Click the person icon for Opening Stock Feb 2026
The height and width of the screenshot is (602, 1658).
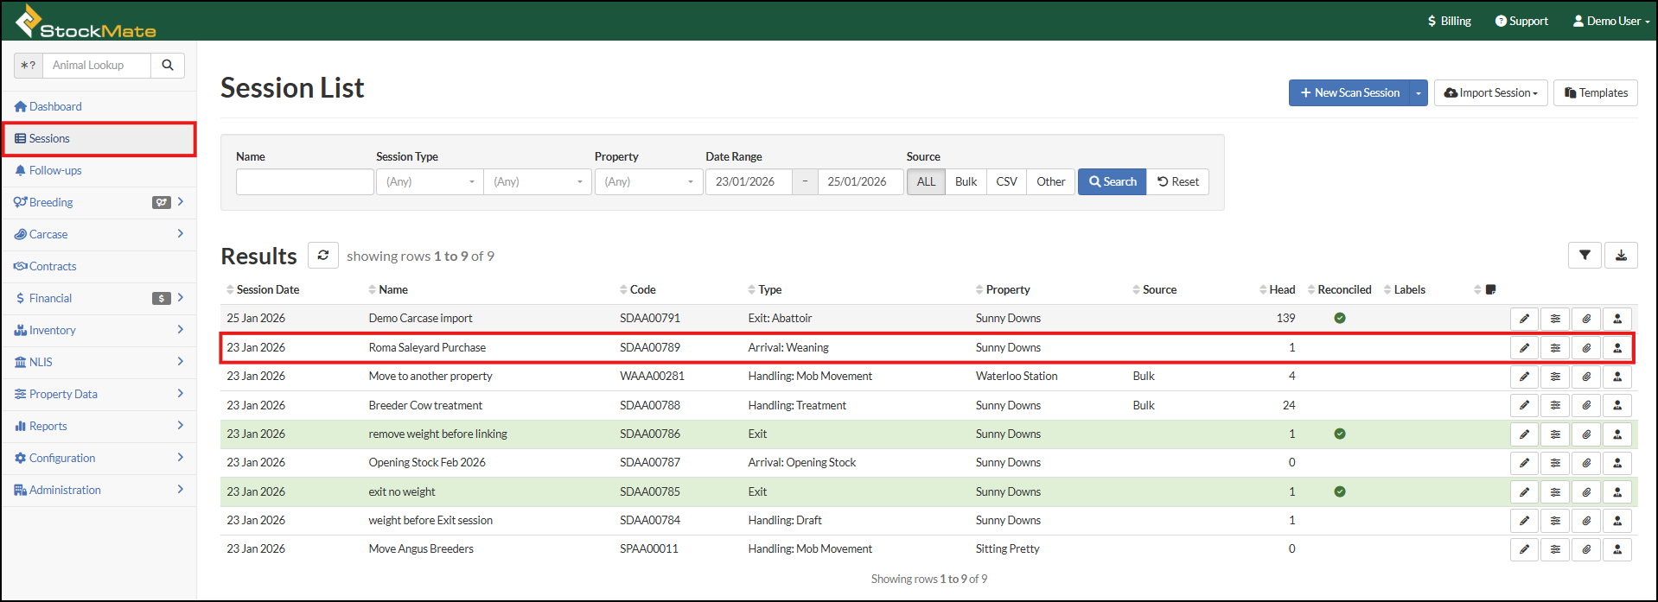click(1617, 463)
